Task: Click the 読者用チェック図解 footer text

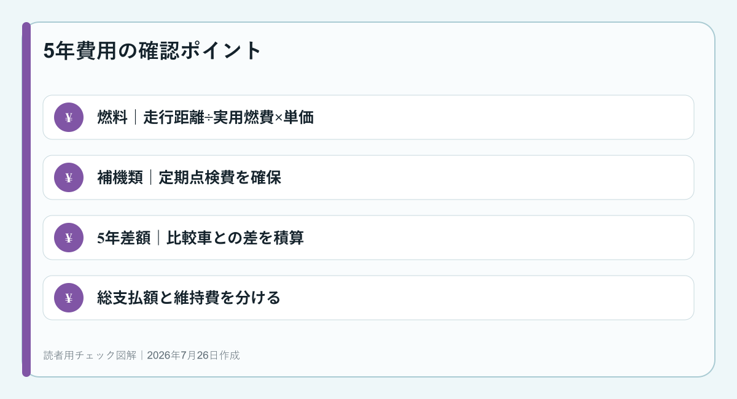Action: 90,355
